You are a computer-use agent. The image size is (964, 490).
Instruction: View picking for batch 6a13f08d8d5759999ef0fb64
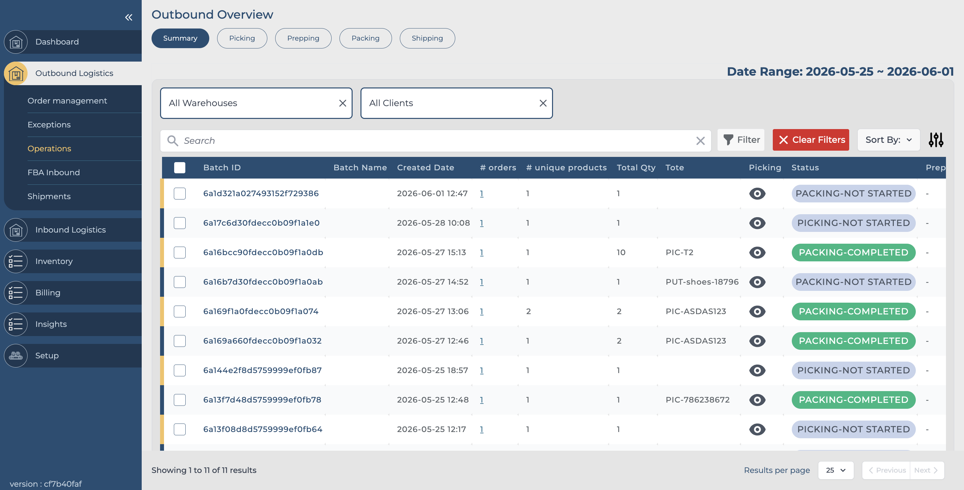757,429
